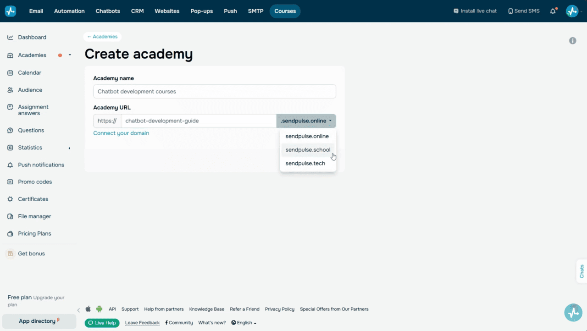The image size is (587, 331).
Task: Click the Questions icon in sidebar
Action: click(x=10, y=131)
